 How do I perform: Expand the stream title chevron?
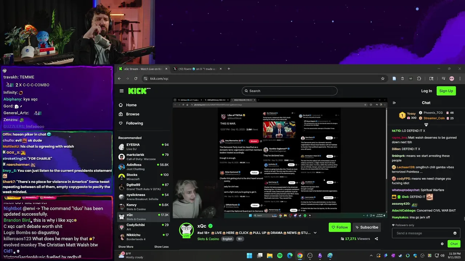pyautogui.click(x=315, y=233)
